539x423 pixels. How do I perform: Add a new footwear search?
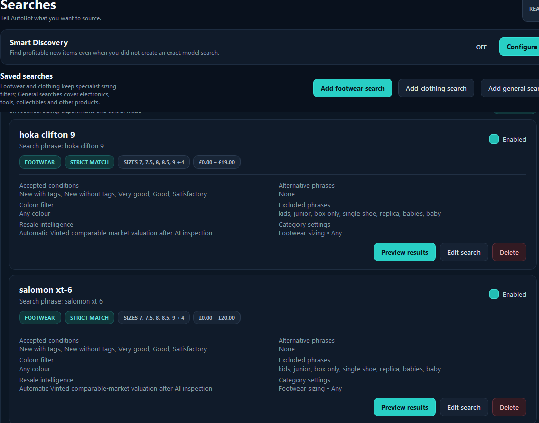pyautogui.click(x=352, y=88)
